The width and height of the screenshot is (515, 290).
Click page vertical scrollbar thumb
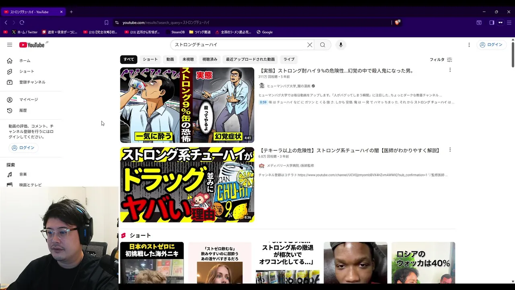pos(513,54)
